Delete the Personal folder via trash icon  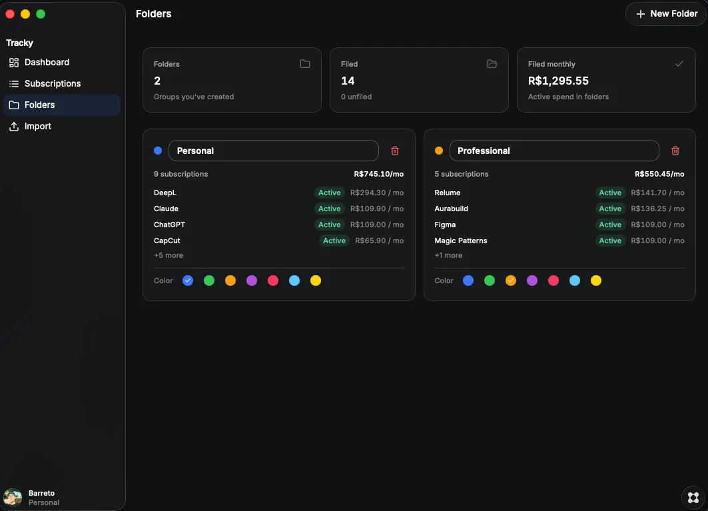click(x=395, y=151)
